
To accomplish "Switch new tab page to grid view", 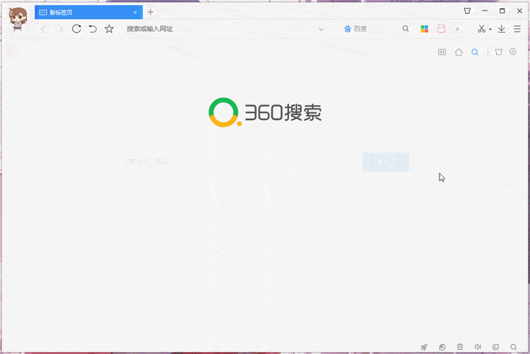I will (442, 52).
